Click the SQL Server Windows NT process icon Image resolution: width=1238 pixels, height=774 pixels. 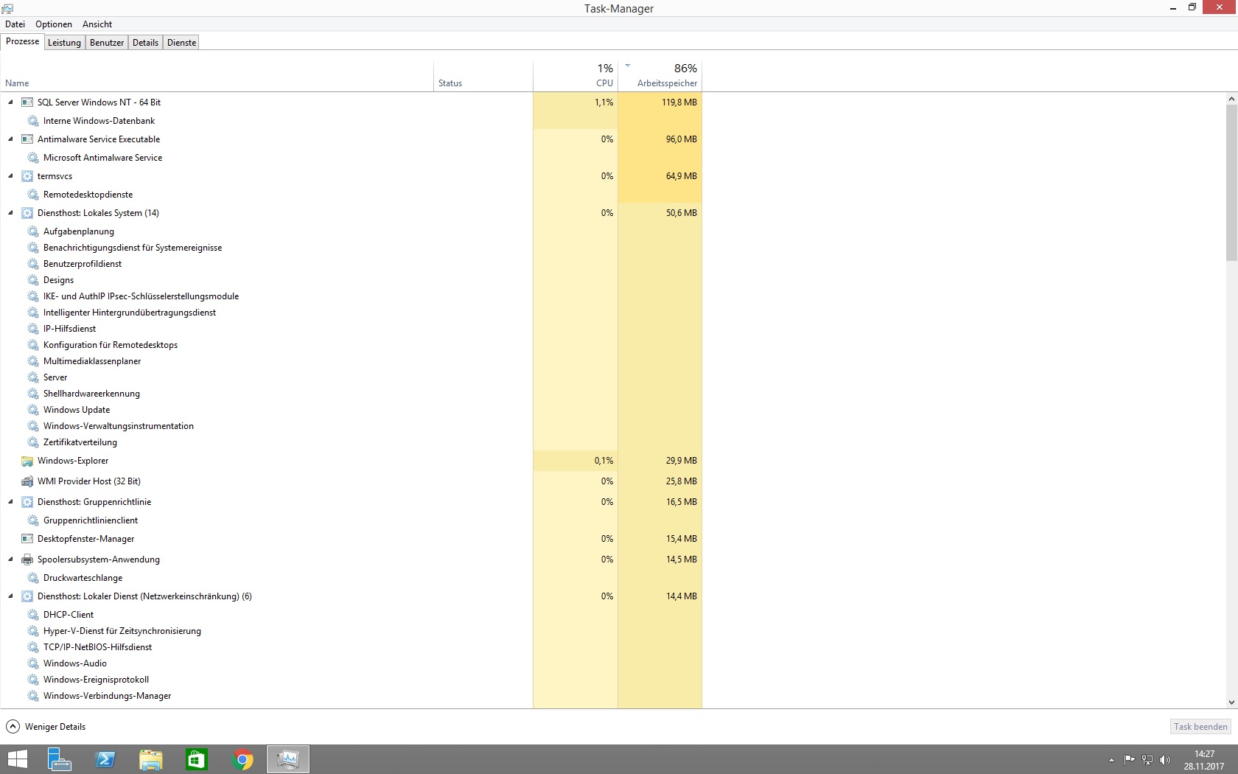pyautogui.click(x=27, y=102)
